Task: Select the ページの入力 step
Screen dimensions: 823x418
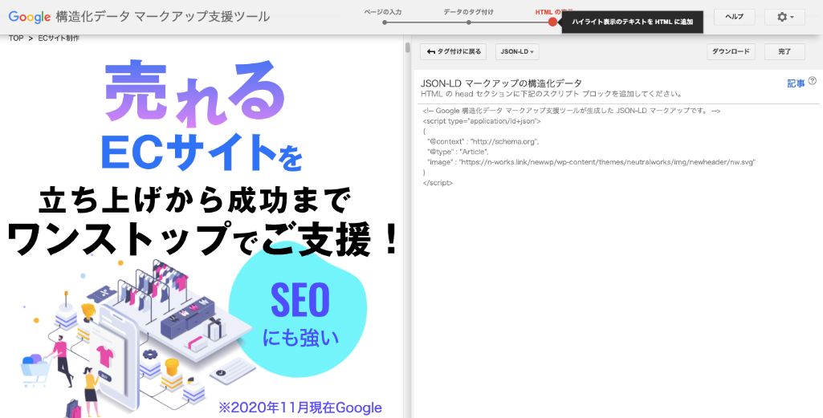Action: pyautogui.click(x=383, y=12)
